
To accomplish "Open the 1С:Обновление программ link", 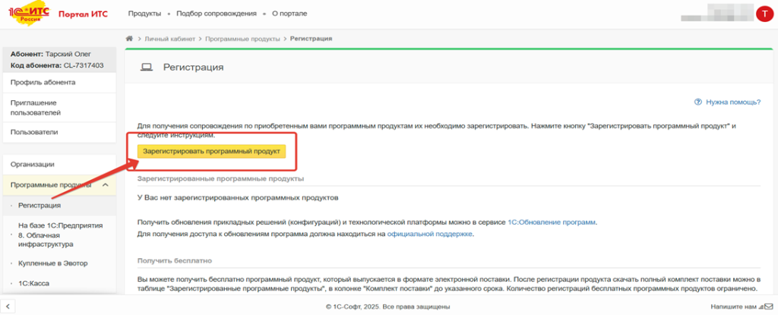I will pyautogui.click(x=552, y=222).
